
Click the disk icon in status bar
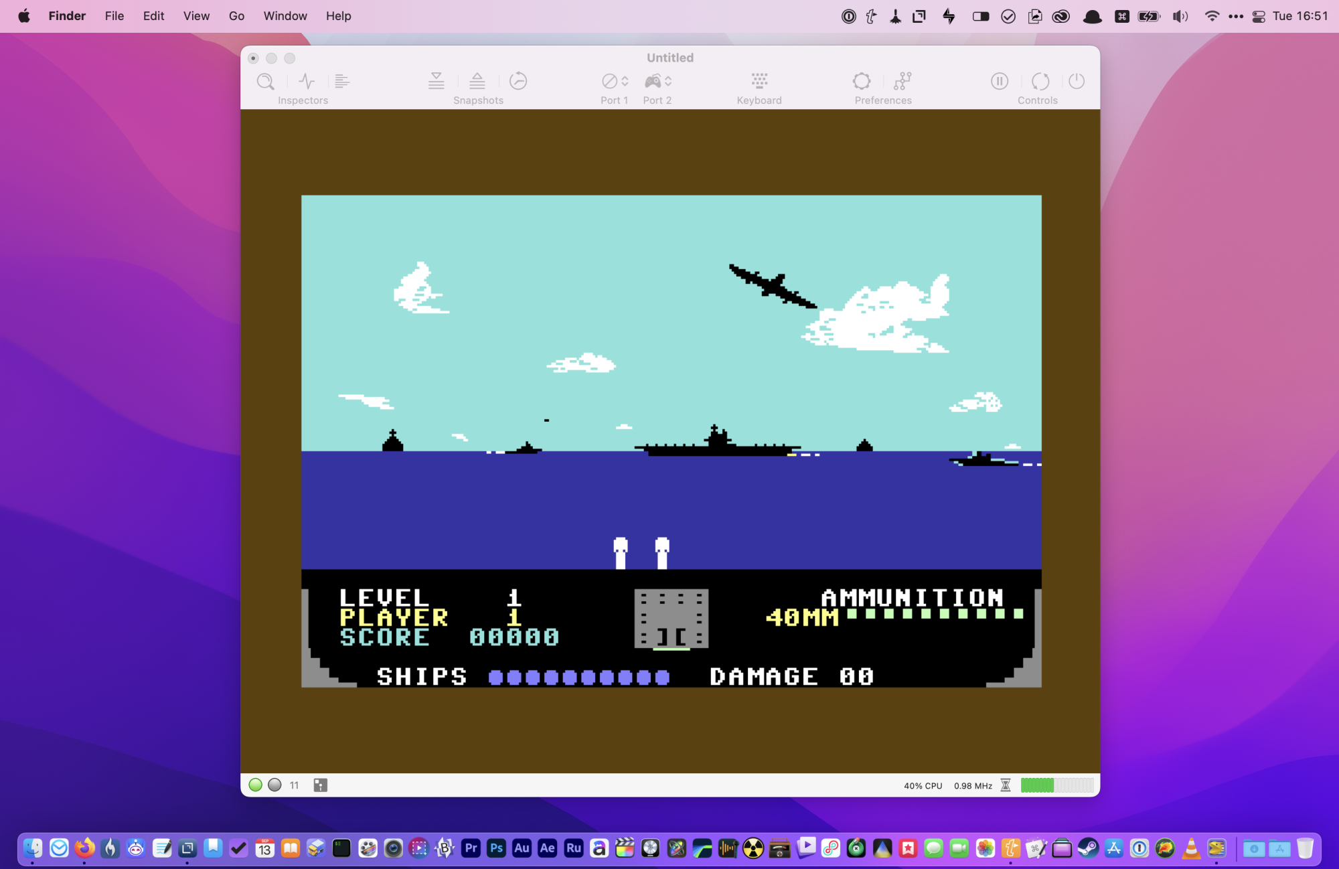click(x=320, y=785)
